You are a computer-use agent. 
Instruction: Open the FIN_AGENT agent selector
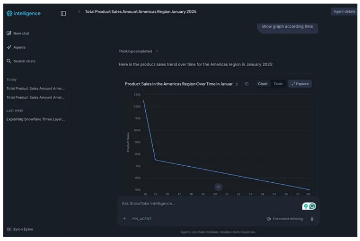tap(141, 219)
